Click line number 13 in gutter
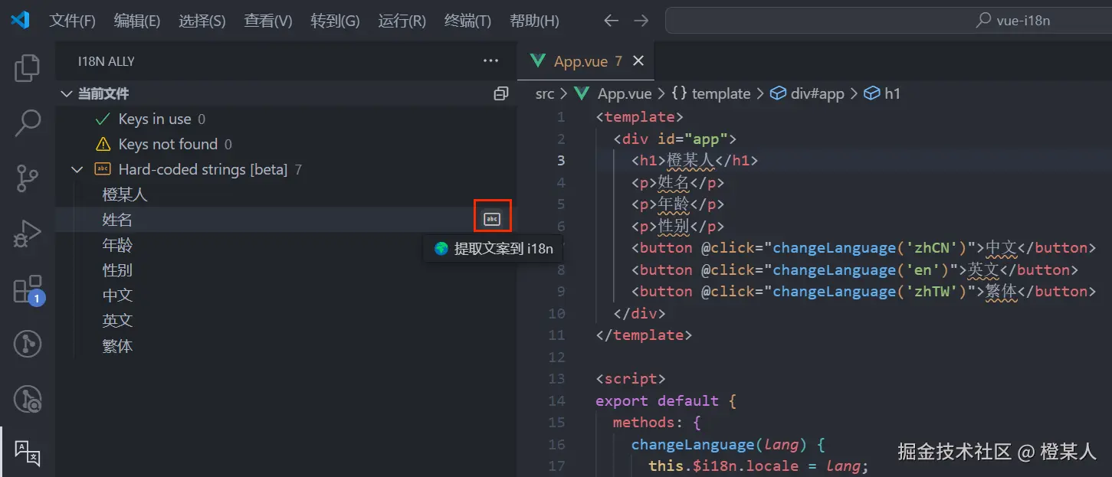 click(x=556, y=379)
